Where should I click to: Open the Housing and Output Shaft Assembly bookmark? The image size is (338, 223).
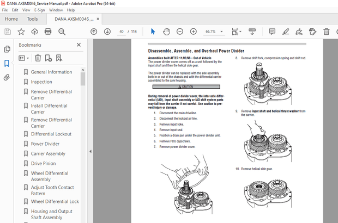tap(52, 214)
